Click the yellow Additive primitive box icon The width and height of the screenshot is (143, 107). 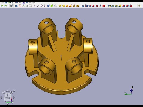tap(77, 6)
